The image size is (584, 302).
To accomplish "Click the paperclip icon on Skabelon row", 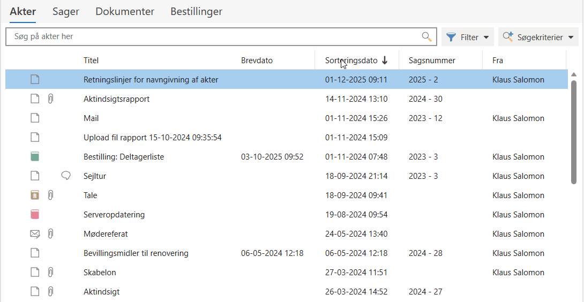I will pos(50,273).
